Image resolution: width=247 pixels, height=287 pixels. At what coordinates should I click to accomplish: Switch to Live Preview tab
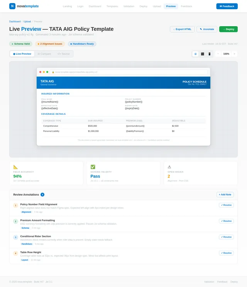pos(22,54)
